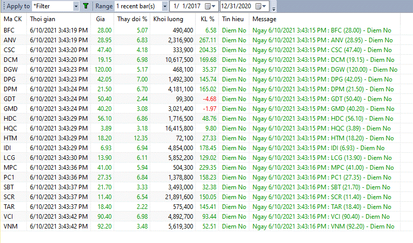The height and width of the screenshot is (243, 413).
Task: Click the green filter funnel icon
Action: (86, 6)
